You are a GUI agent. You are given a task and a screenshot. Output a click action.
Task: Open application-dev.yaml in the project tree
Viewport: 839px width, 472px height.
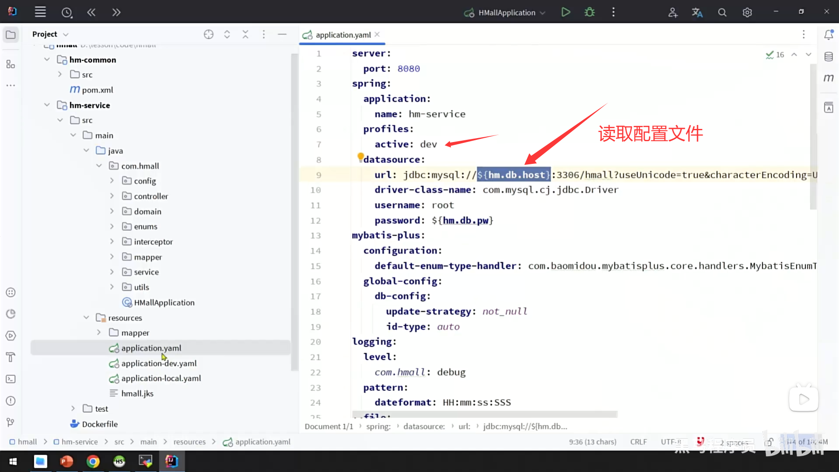[159, 364]
